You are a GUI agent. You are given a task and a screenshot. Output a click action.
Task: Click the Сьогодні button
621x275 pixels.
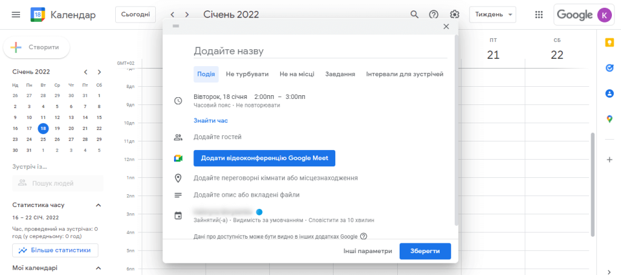coord(135,15)
